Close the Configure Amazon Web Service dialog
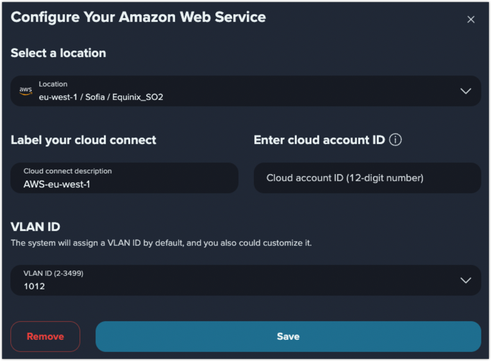 tap(470, 19)
